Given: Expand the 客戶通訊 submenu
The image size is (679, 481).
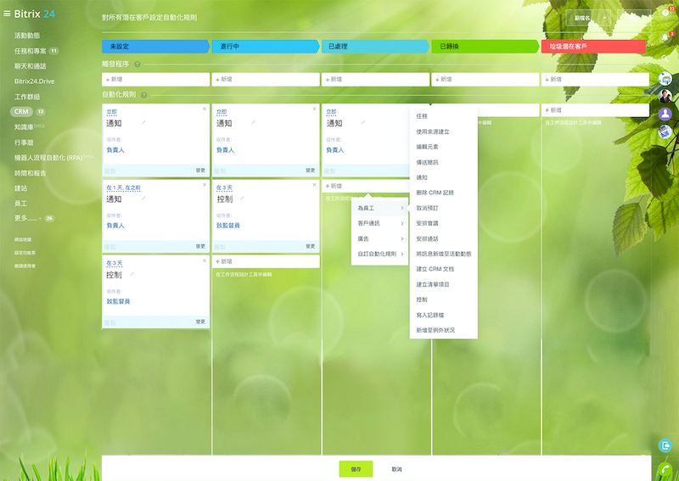Looking at the screenshot, I should 379,223.
